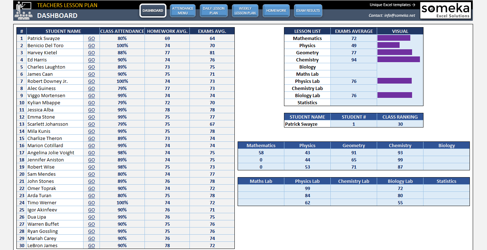Viewport: 487px width, 250px height.
Task: Click the Physics Lab score 99
Action: (307, 188)
